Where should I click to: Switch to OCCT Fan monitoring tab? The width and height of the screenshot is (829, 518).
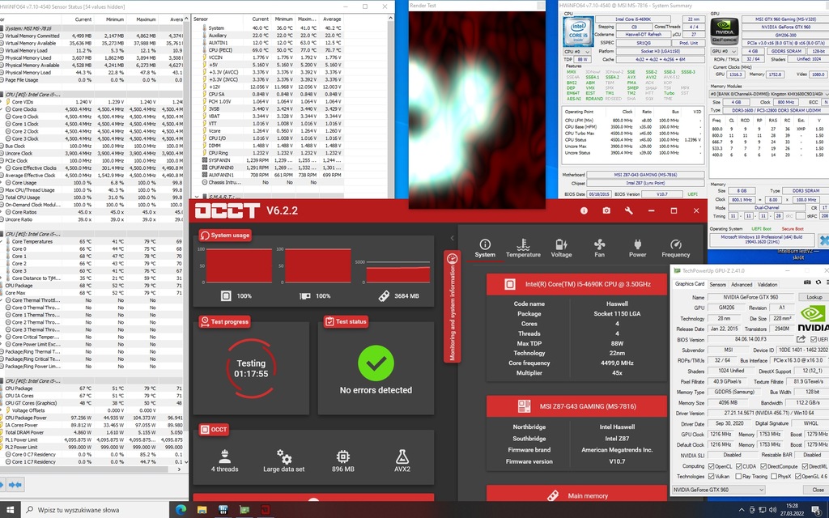click(x=599, y=248)
